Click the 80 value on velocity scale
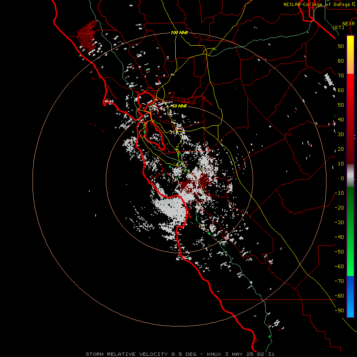This screenshot has height=357, width=357. [341, 61]
